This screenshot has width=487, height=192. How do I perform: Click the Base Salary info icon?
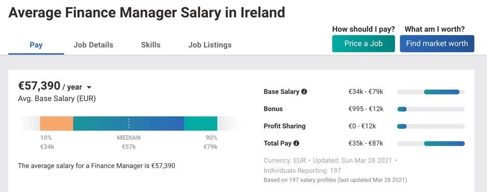[304, 92]
